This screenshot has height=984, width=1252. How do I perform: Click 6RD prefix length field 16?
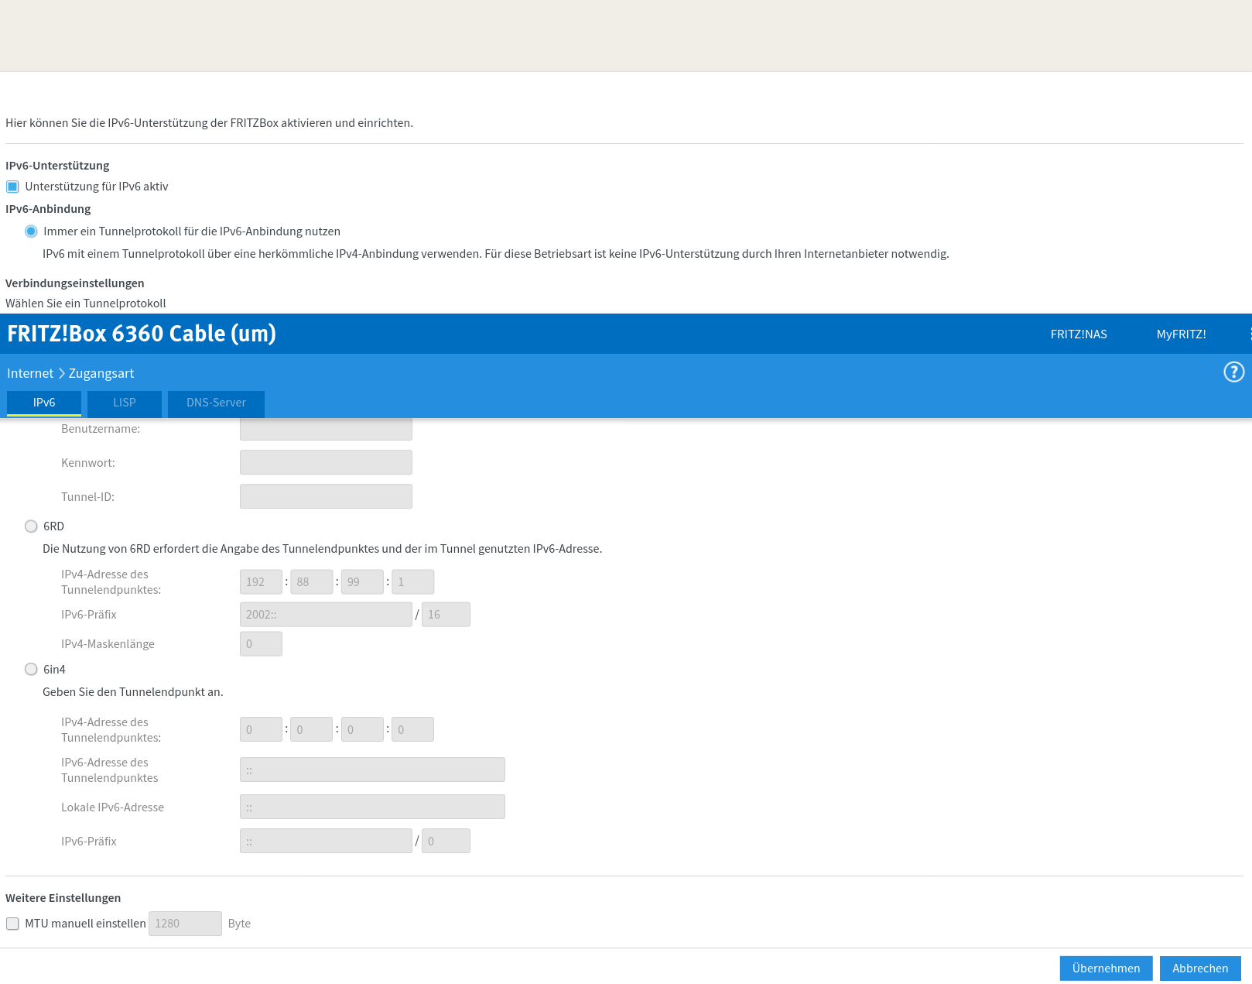coord(446,615)
